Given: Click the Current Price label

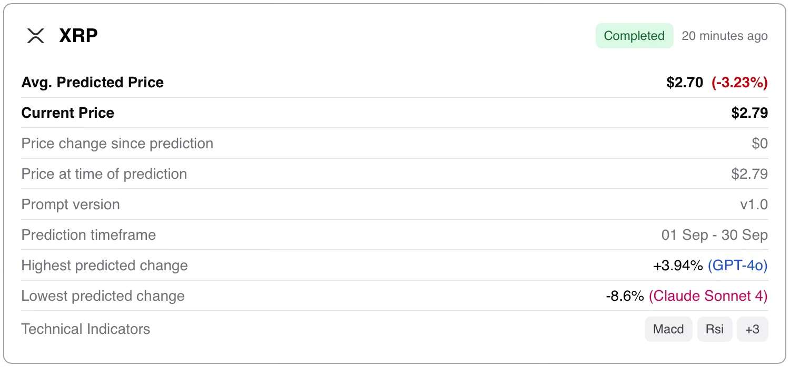Looking at the screenshot, I should click(67, 113).
